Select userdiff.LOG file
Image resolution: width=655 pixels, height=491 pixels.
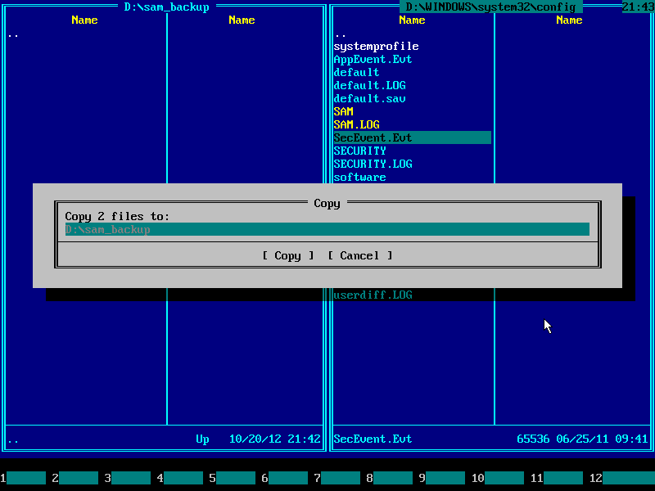373,295
